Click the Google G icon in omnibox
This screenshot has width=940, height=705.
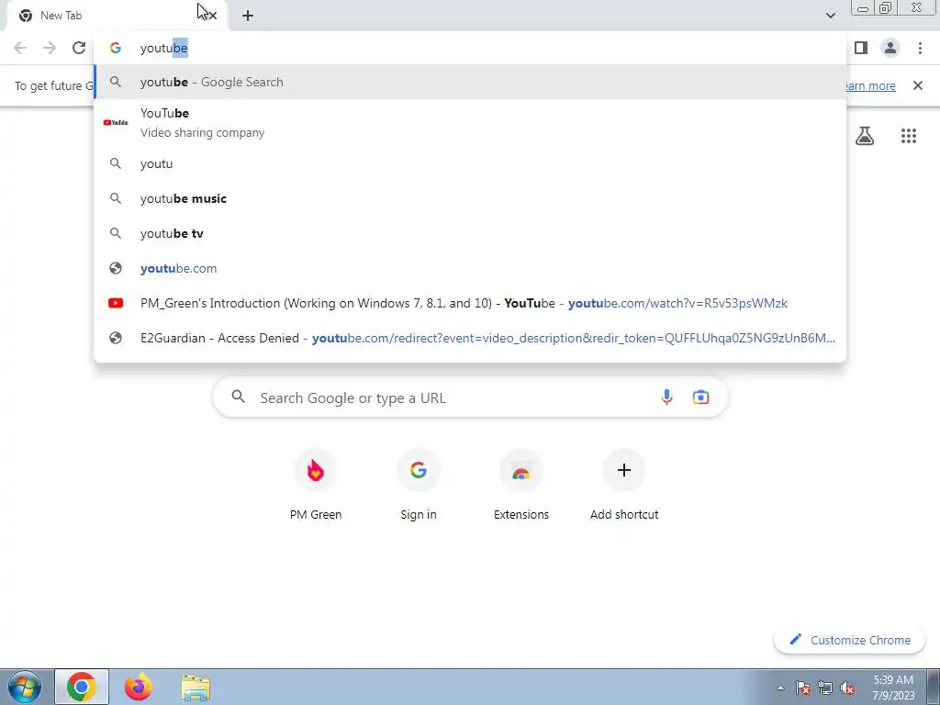pyautogui.click(x=115, y=48)
